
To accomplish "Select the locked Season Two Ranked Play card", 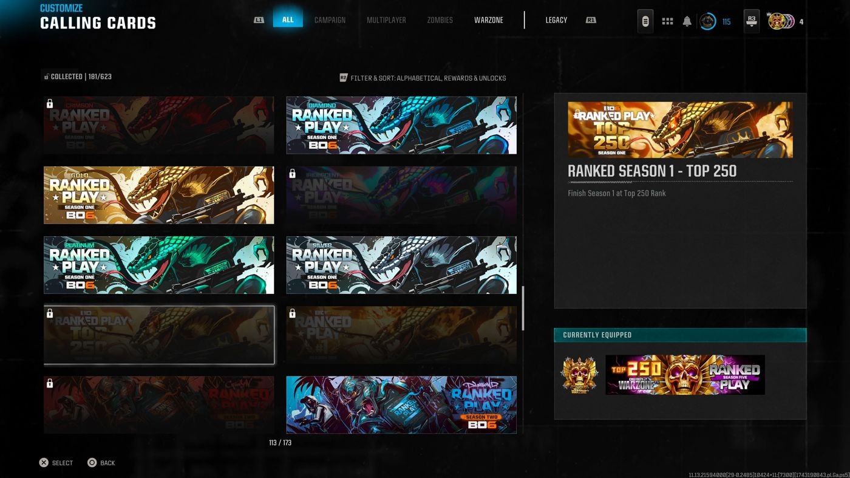I will click(159, 405).
